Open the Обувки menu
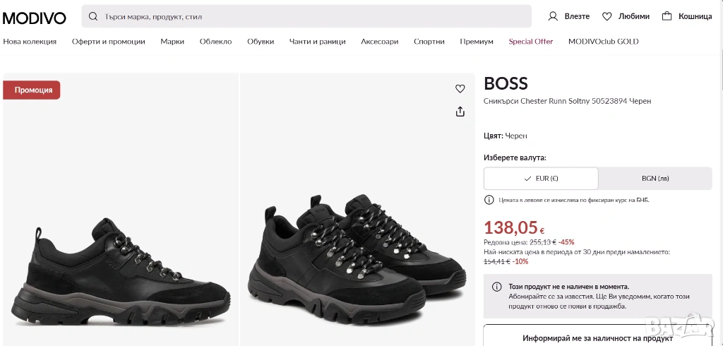Screen dimensions: 723x346 (261, 42)
